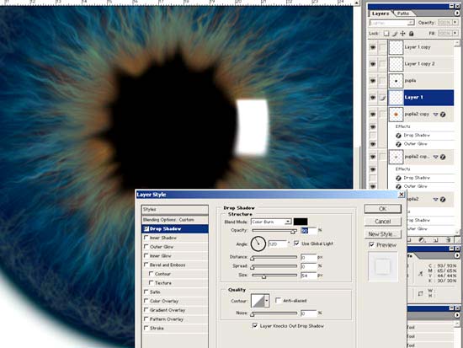The height and width of the screenshot is (348, 463).
Task: Click the Outer Glow effect icon under pupila2 copy
Action: pos(398,144)
